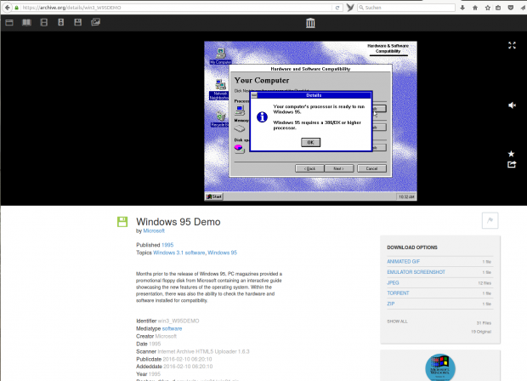Open the Windows 95 topic link
The height and width of the screenshot is (381, 527).
222,253
